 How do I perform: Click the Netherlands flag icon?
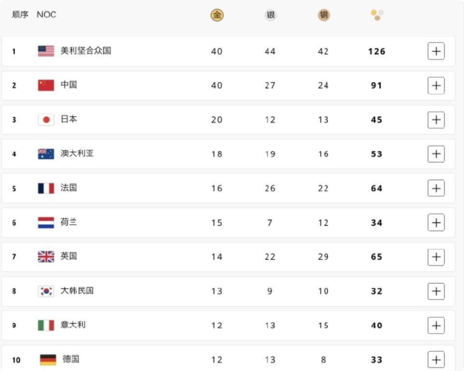[x=46, y=223]
